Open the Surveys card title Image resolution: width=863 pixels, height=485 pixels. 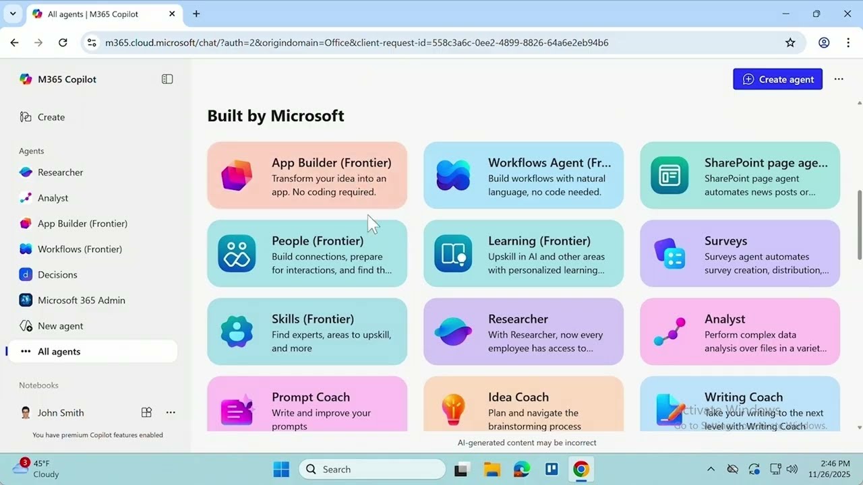pos(725,240)
